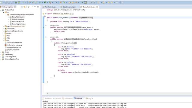This screenshot has height=108, width=192.
Task: Click the New Java Package toolbar icon
Action: [x=61, y=2]
